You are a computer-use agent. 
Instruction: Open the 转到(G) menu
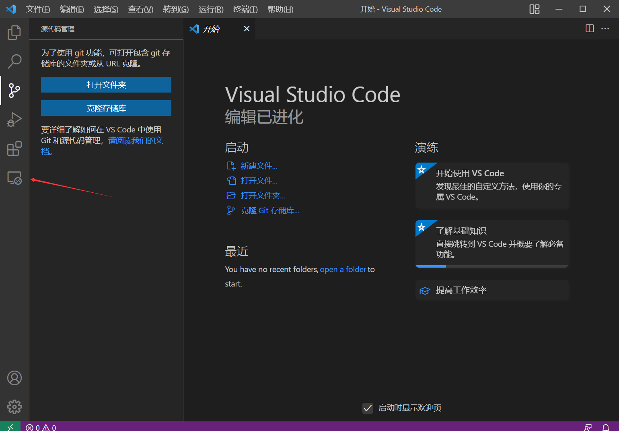(176, 9)
